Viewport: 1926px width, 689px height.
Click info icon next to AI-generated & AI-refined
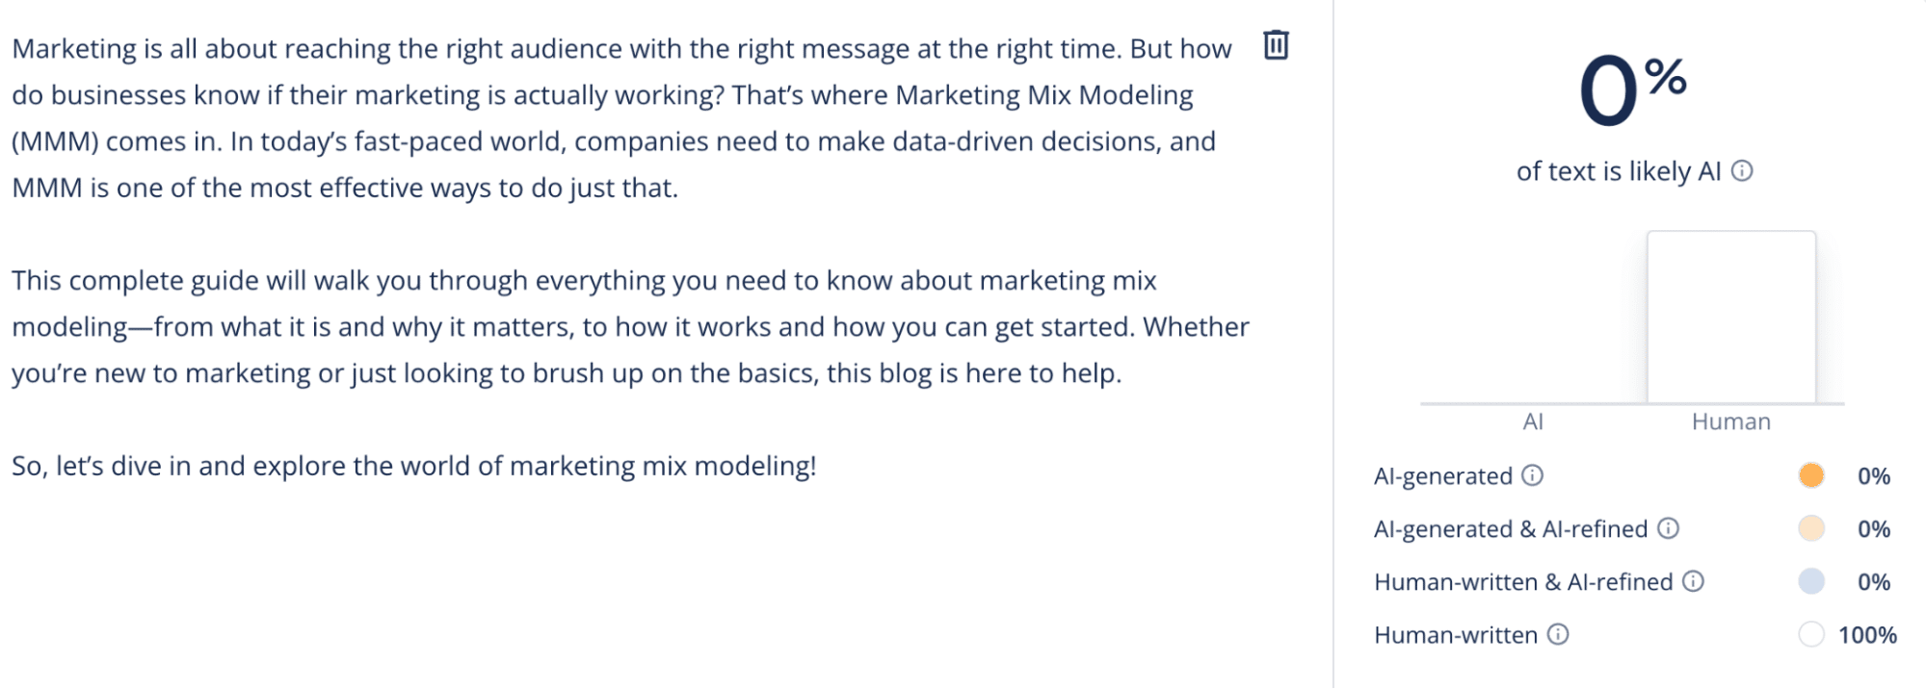1669,528
